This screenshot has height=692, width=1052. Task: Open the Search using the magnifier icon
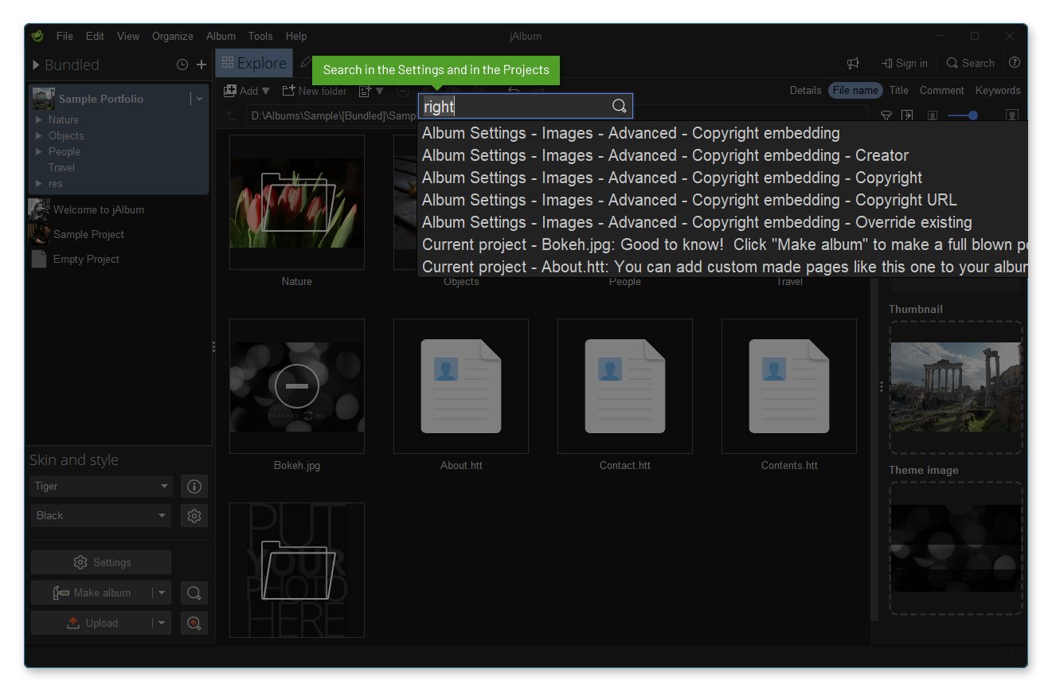970,63
